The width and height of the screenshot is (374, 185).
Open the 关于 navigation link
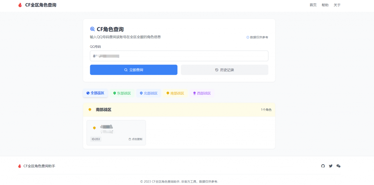tap(337, 5)
